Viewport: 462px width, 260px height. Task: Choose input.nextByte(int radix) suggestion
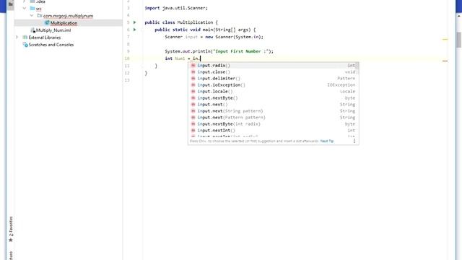273,123
